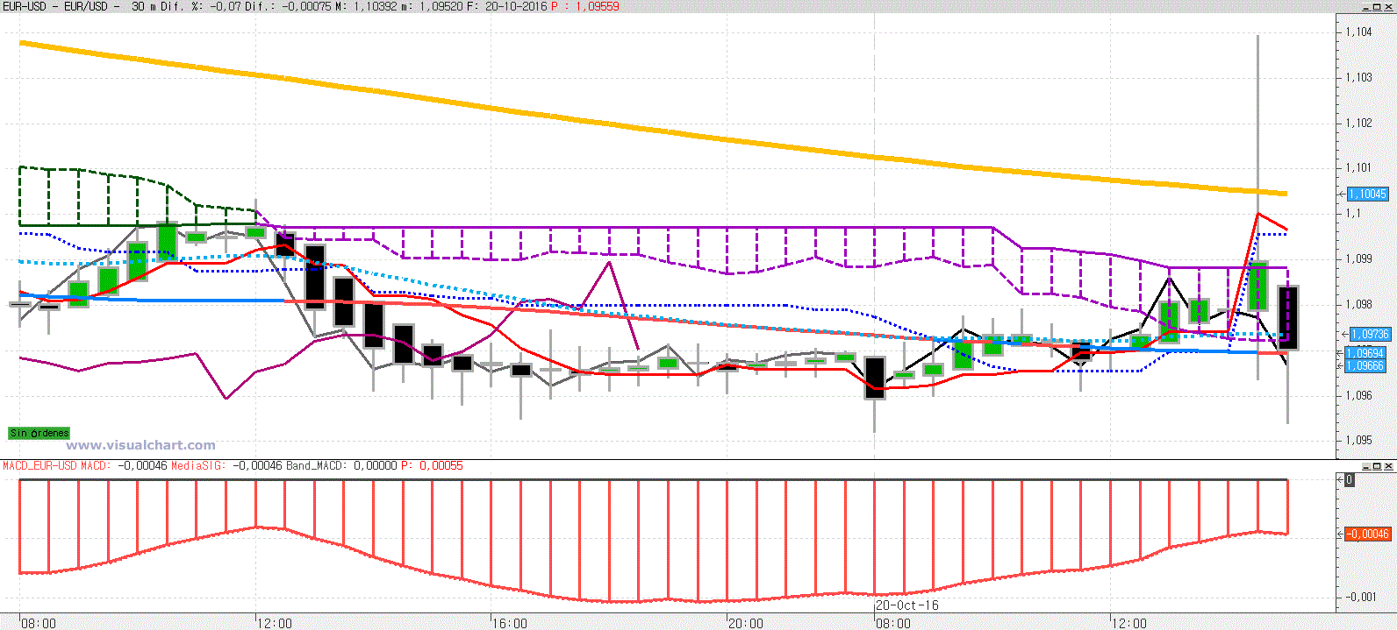Click the 20:00 time axis label

click(746, 623)
